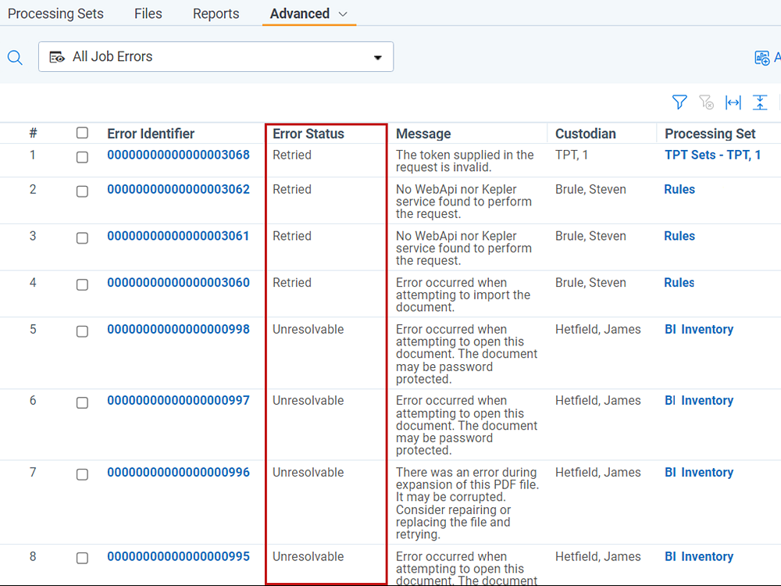Check the box for error 0996
Viewport: 781px width, 586px height.
82,474
